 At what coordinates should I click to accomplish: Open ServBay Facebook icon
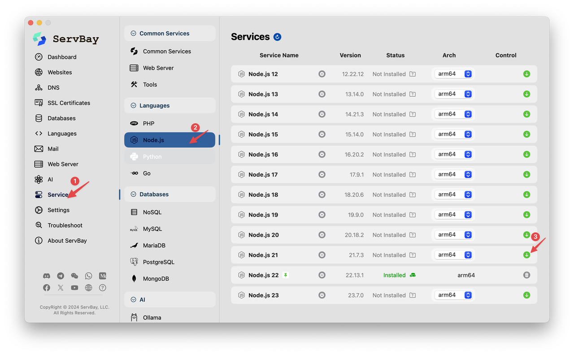(47, 288)
